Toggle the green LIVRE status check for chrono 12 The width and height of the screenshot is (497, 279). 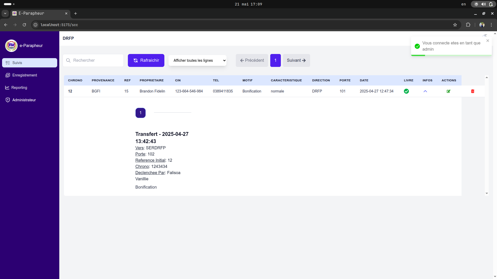click(x=406, y=91)
